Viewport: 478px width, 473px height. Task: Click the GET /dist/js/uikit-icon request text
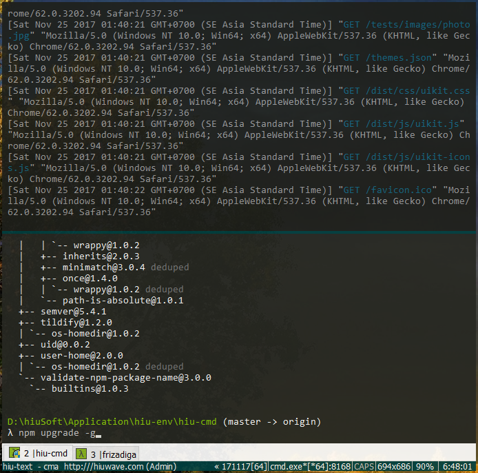click(x=406, y=157)
